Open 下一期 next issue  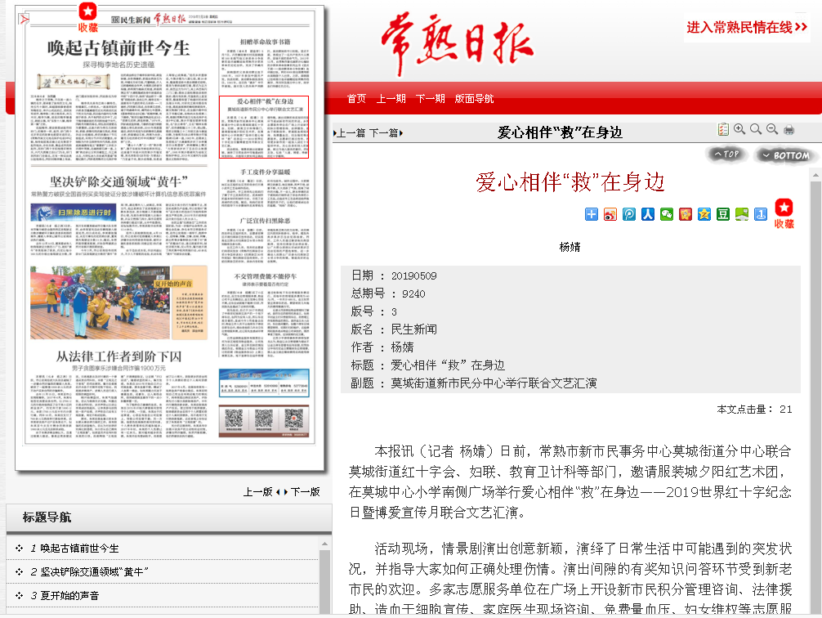(x=431, y=99)
